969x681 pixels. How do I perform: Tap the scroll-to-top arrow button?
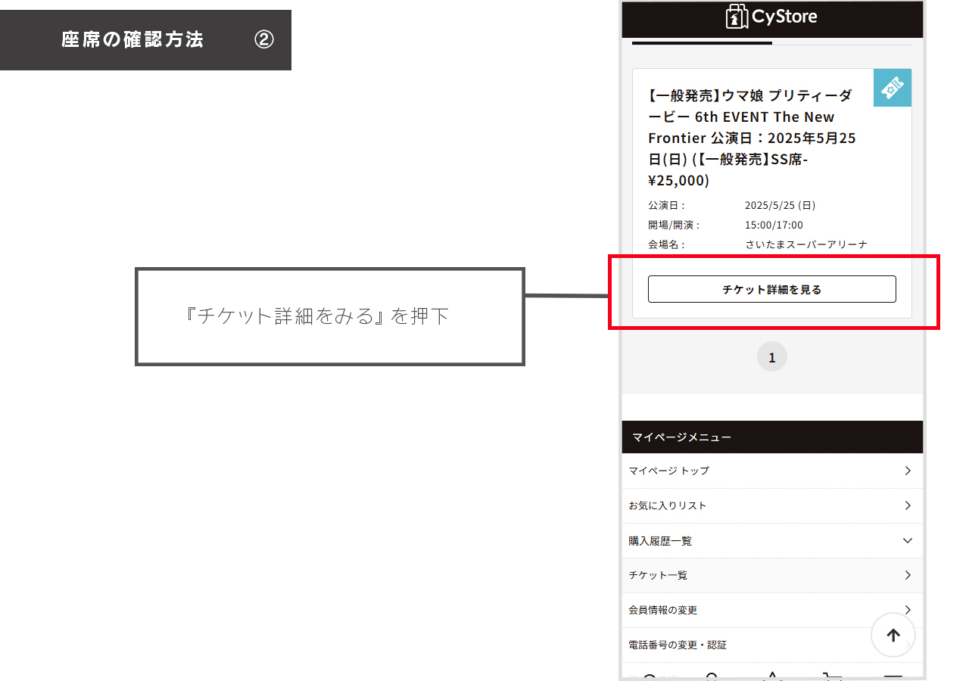(x=893, y=636)
